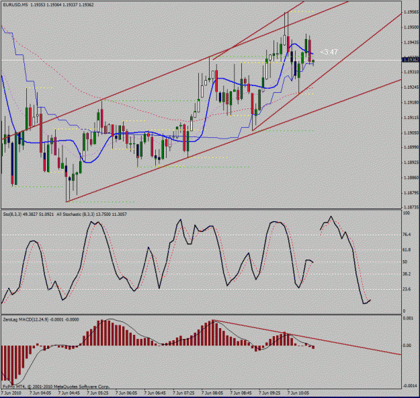Click the candle countdown timer <3:47
The image size is (420, 398).
tap(329, 52)
